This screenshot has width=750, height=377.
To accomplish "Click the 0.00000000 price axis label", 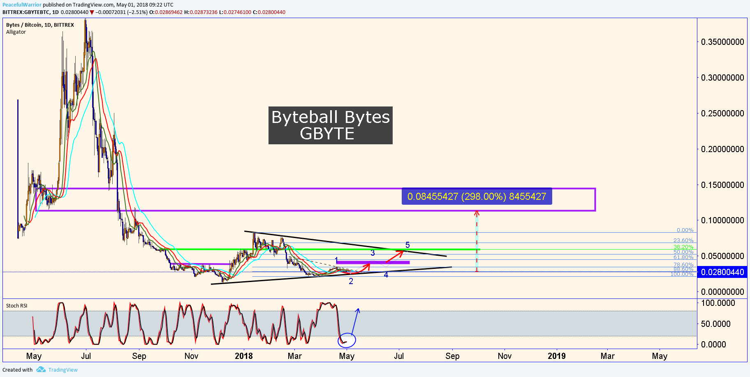I will tap(722, 292).
